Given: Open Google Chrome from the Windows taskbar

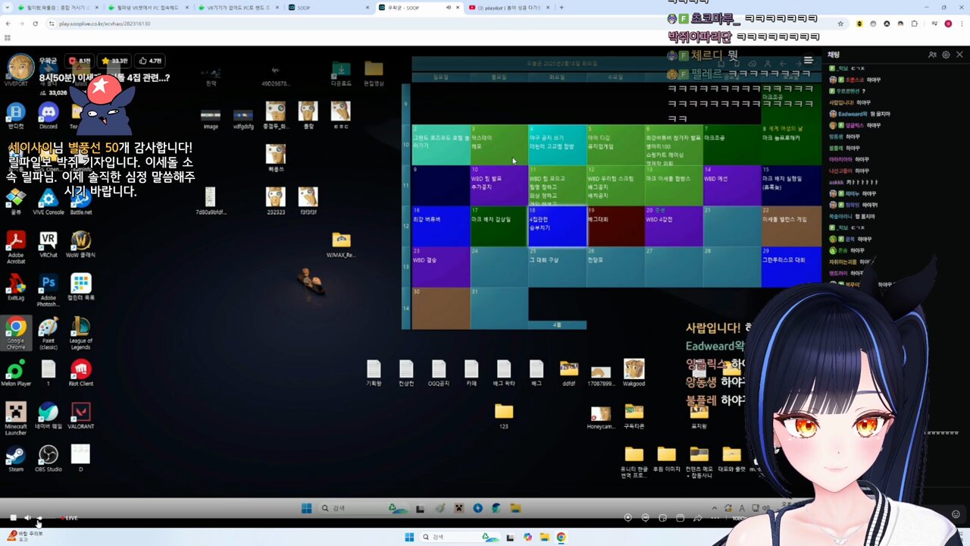Looking at the screenshot, I should 561,537.
